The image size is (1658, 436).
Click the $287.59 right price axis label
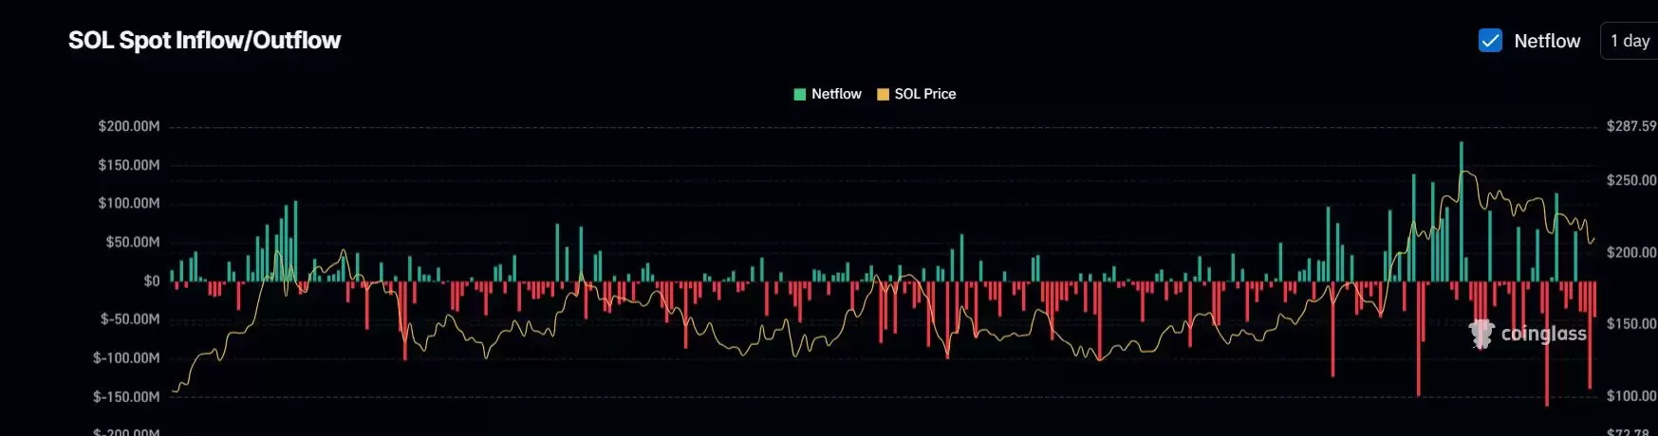1630,126
